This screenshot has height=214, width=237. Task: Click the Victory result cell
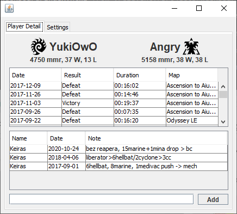point(88,103)
